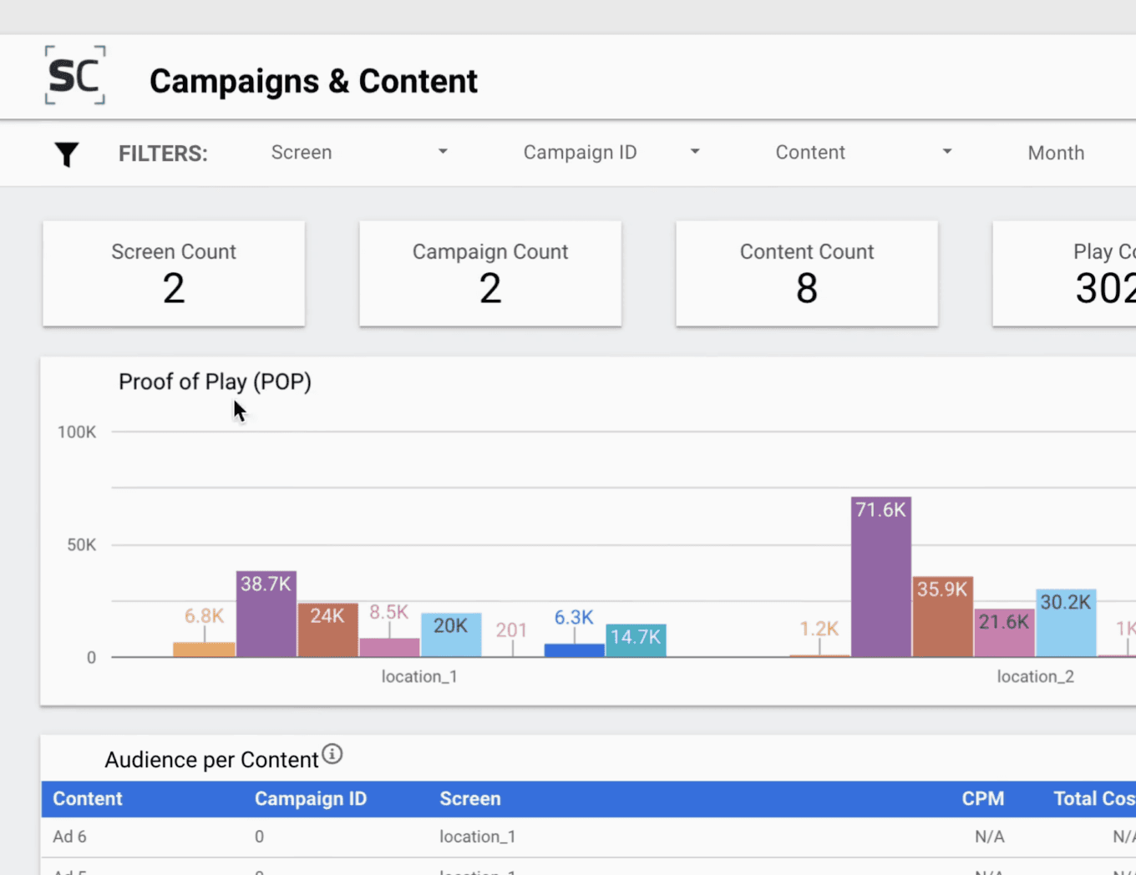The width and height of the screenshot is (1136, 875).
Task: Select the Content Count scorecard
Action: pos(807,274)
